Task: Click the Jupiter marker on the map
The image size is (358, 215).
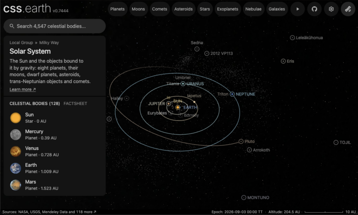Action: (x=168, y=103)
